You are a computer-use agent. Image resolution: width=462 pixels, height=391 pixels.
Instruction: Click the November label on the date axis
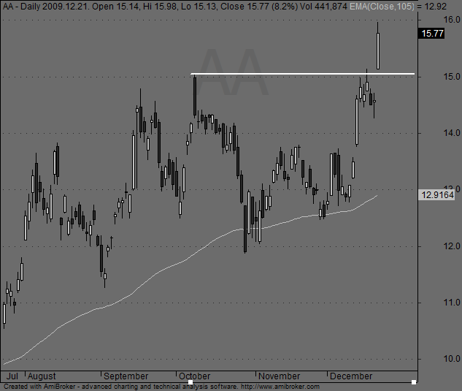point(279,376)
